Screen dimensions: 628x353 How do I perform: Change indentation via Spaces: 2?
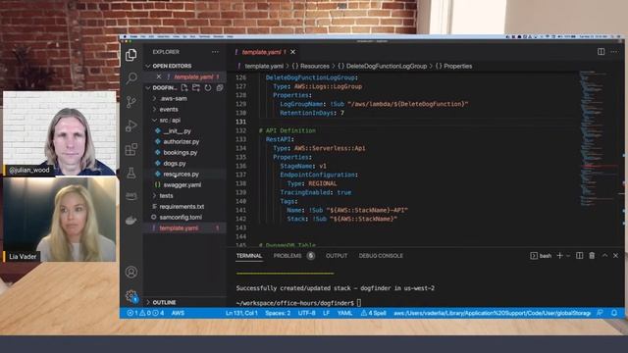278,313
